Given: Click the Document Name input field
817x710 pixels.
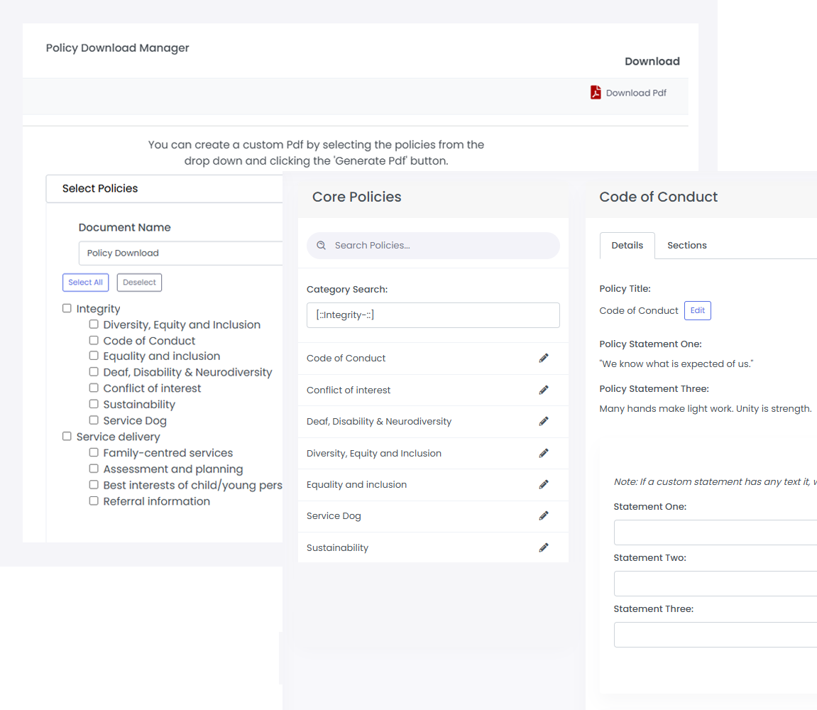Looking at the screenshot, I should [180, 253].
